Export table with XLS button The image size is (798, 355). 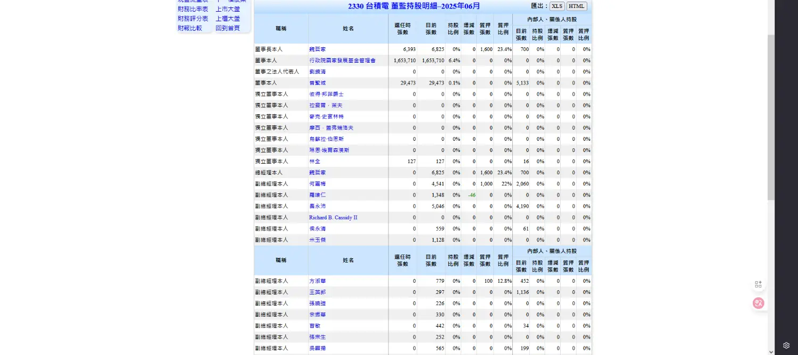click(x=557, y=6)
